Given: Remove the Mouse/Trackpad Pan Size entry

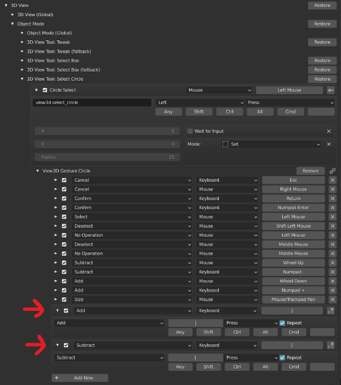Looking at the screenshot, I should (333, 299).
